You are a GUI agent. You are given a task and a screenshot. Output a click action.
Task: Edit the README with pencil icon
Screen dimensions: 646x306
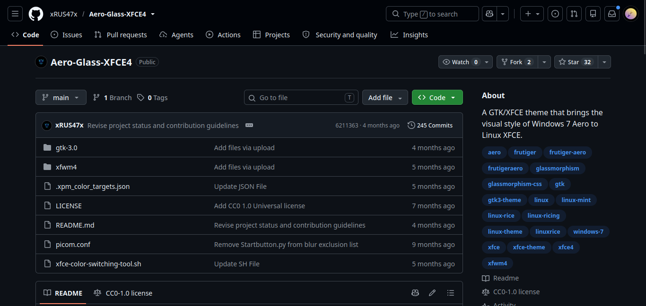(x=432, y=293)
